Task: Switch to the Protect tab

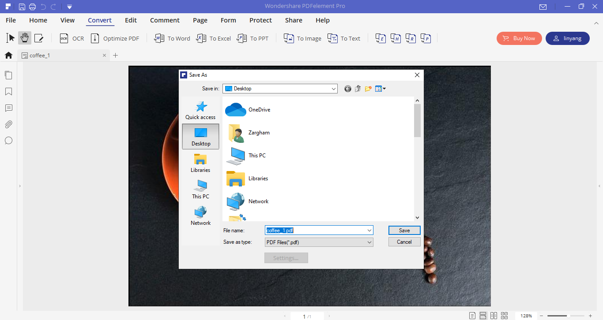Action: 260,20
